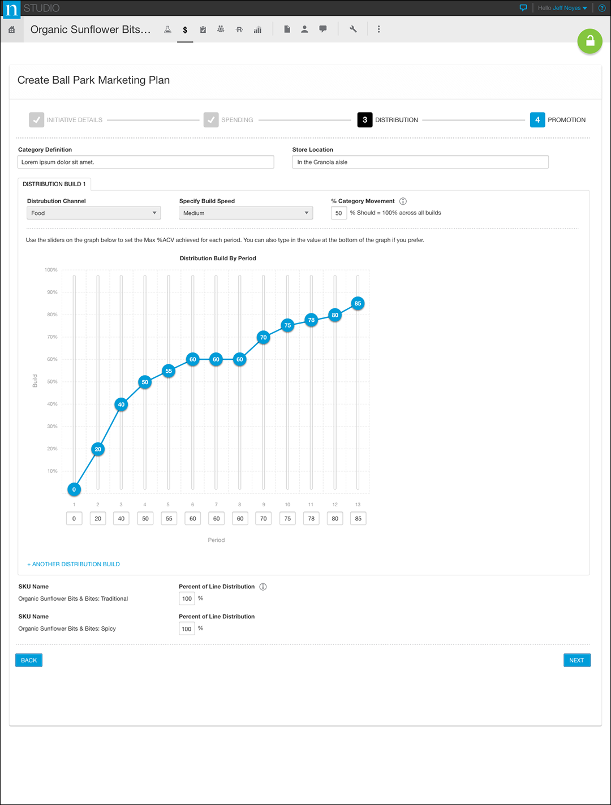Click period 4 value box showing 50
Screen dimensions: 611x805
[x=145, y=519]
